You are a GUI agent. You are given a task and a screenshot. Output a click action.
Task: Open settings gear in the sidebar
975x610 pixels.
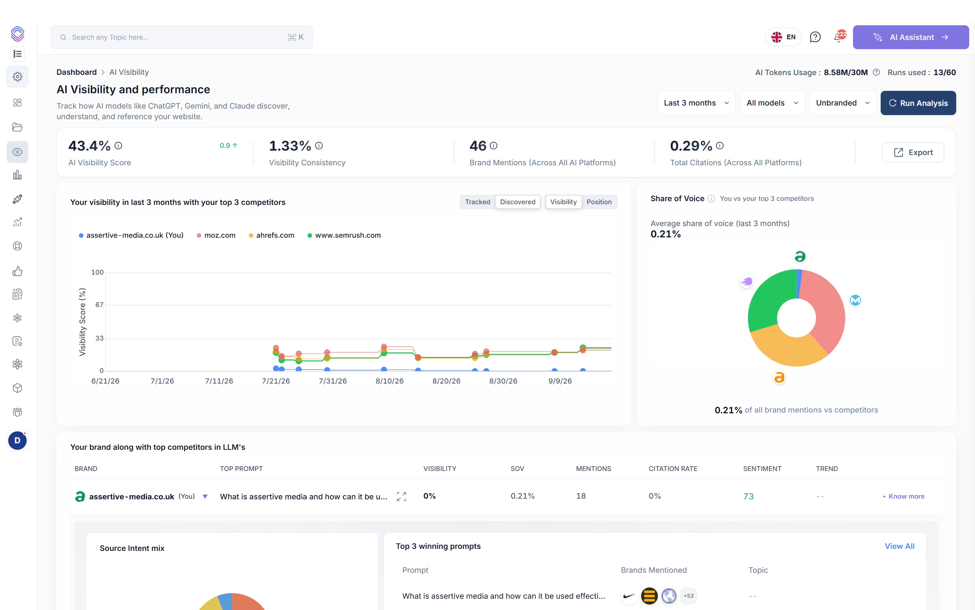tap(17, 77)
